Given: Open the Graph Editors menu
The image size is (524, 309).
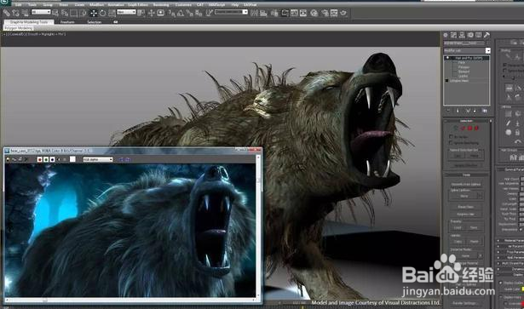Looking at the screenshot, I should [x=138, y=5].
